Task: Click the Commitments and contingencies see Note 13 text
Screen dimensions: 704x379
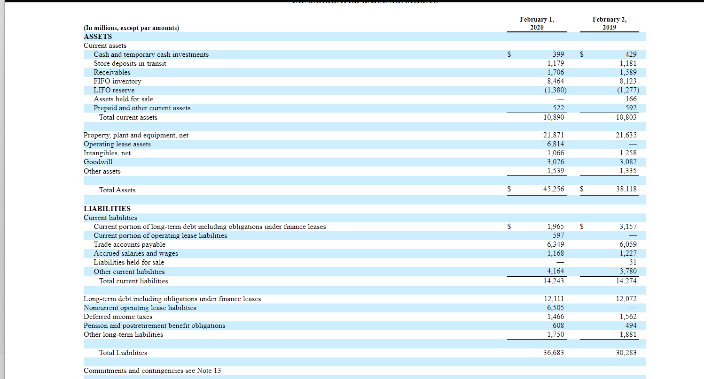Action: coord(151,371)
